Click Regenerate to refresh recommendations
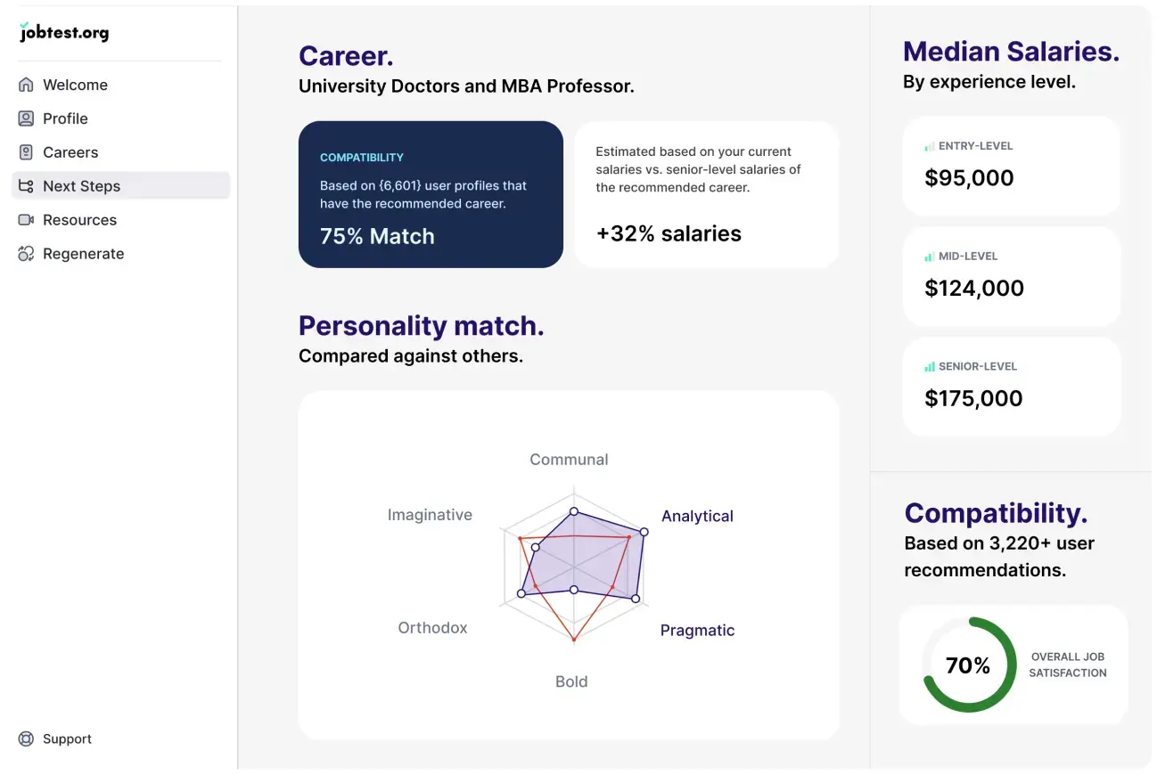 (x=83, y=253)
